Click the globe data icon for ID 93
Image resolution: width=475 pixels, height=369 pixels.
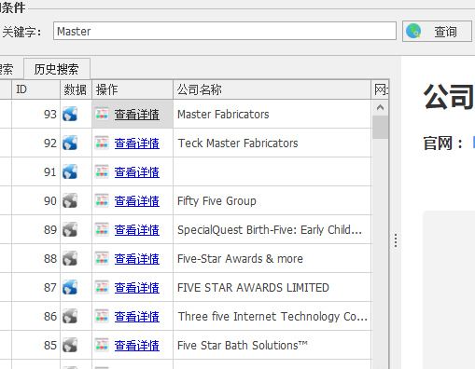pos(70,114)
